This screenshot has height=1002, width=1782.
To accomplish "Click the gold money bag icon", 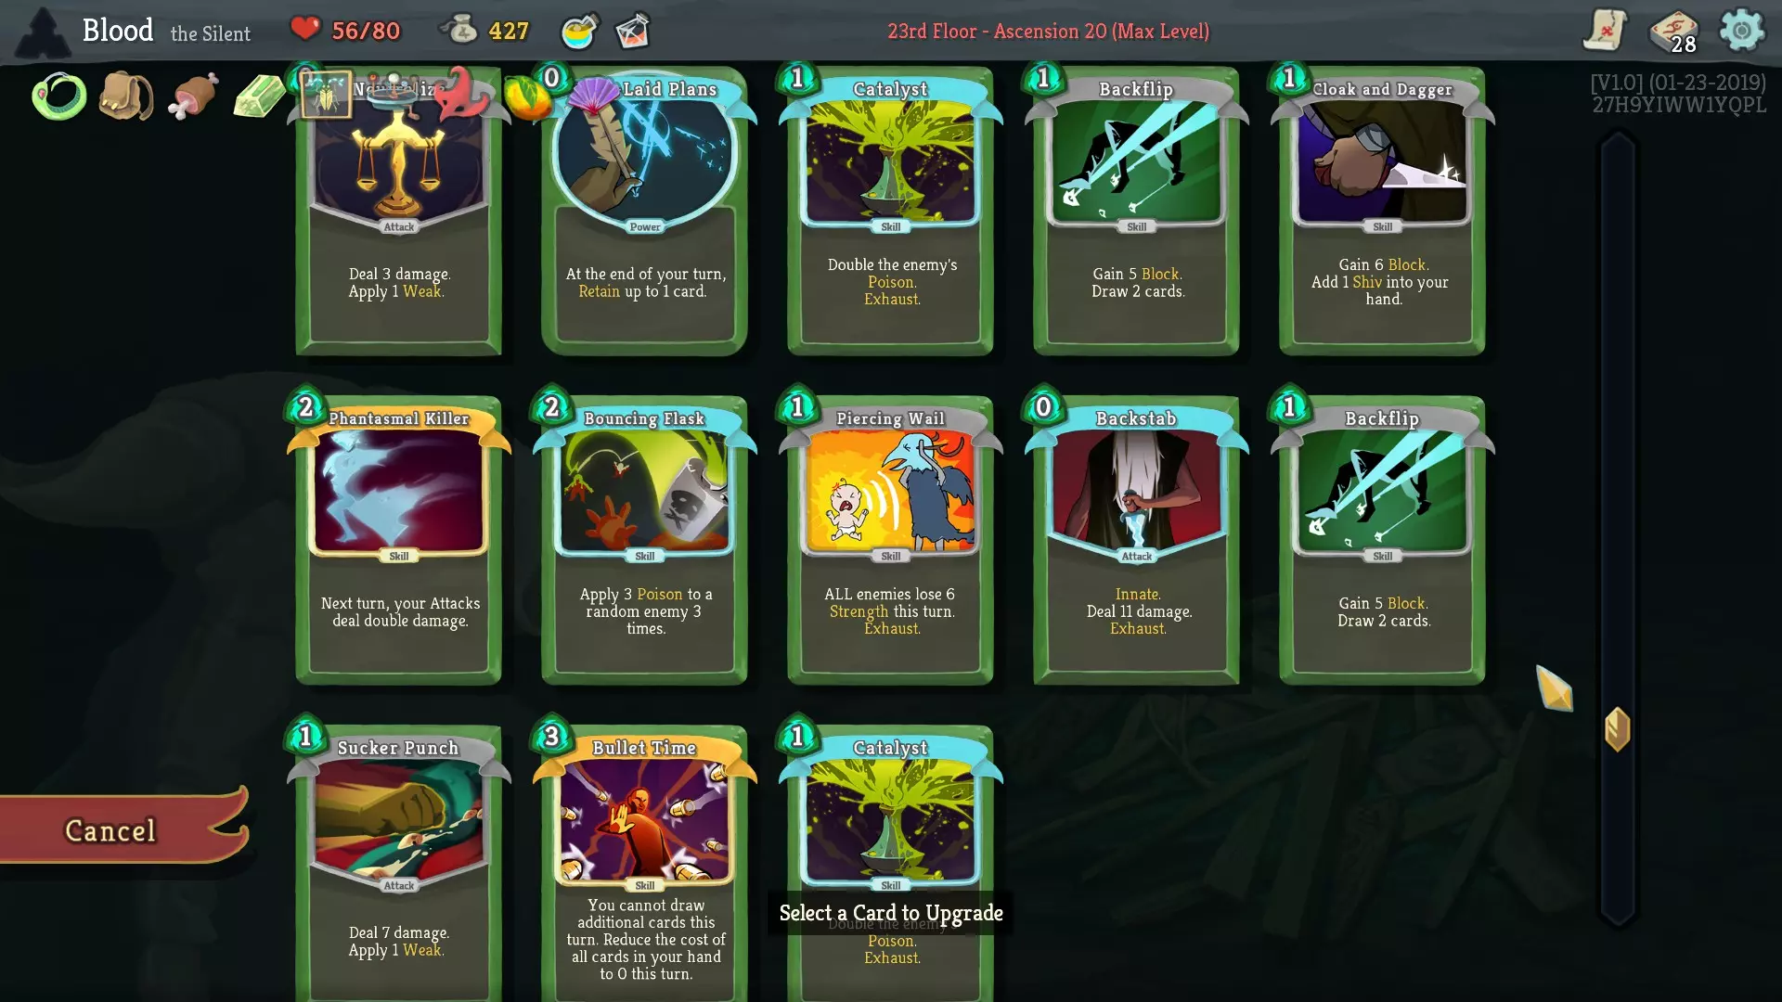I will click(458, 30).
